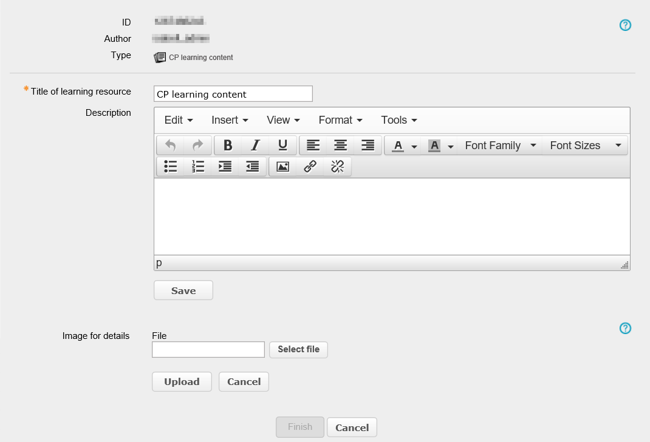Click the Select file button
This screenshot has height=442, width=650.
pyautogui.click(x=298, y=349)
